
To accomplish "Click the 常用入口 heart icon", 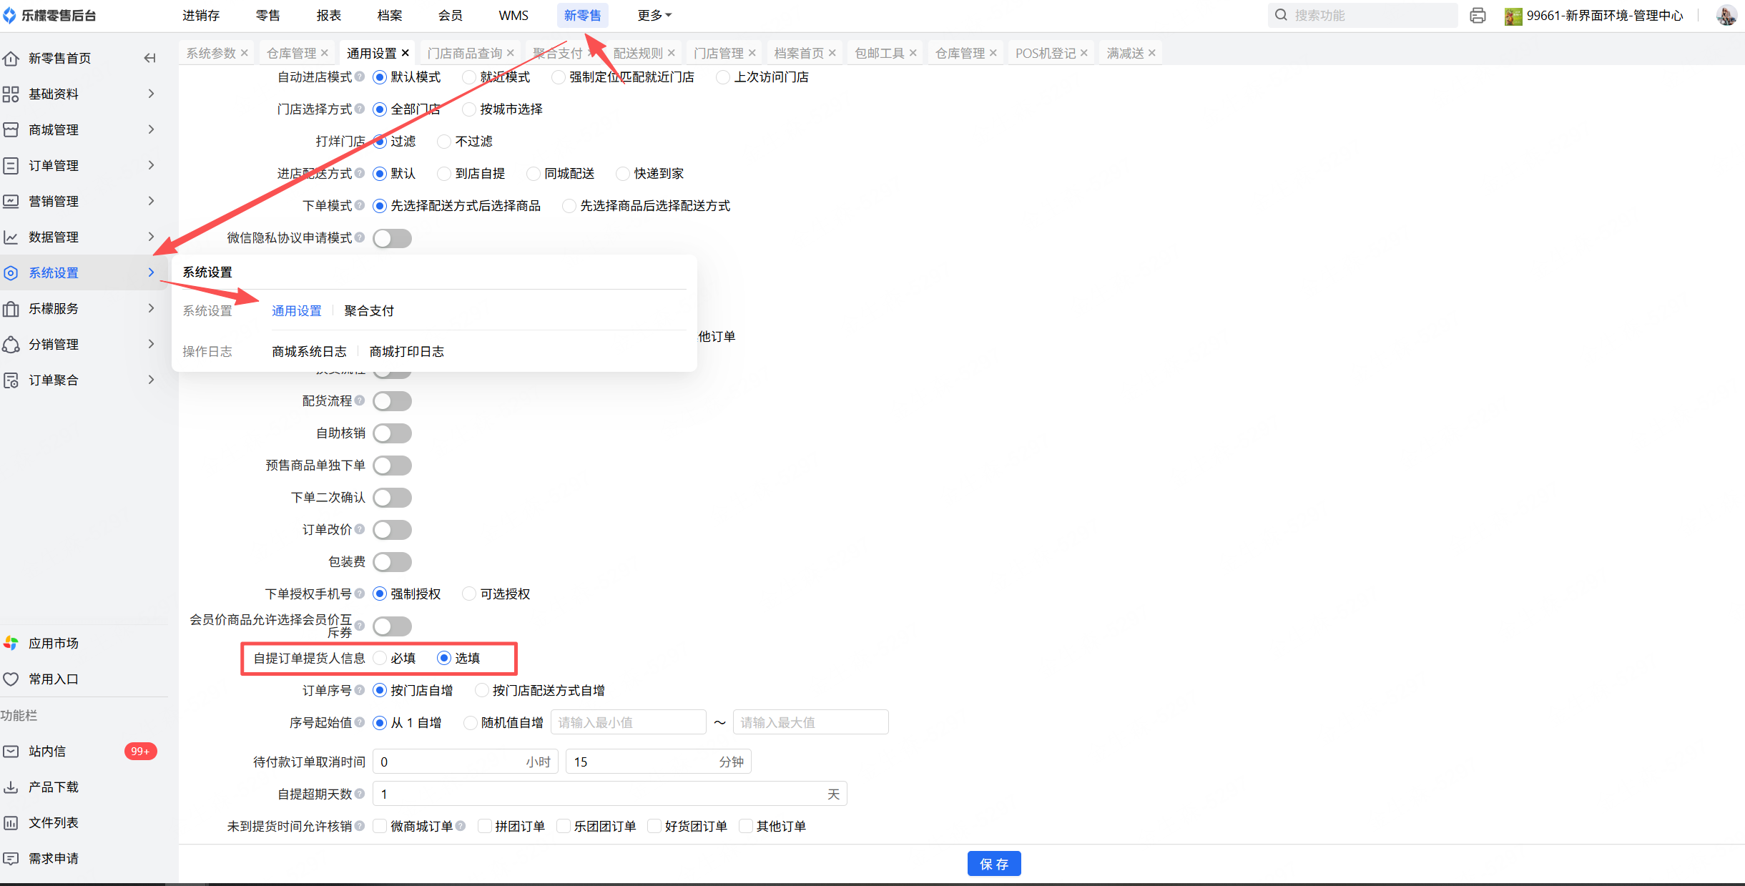I will tap(11, 679).
